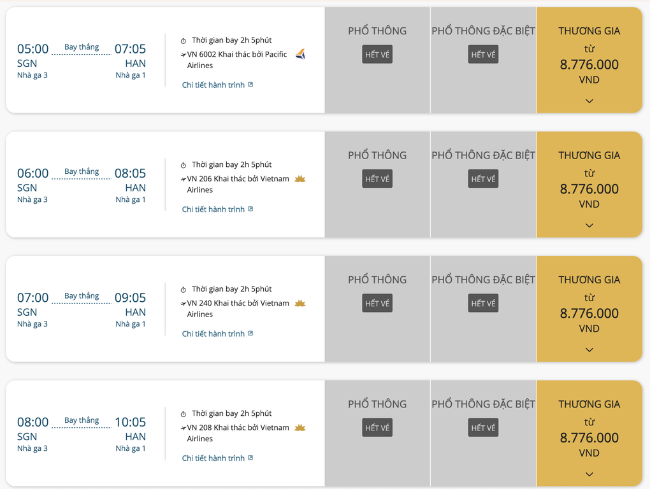Click the lotus logo beside VN 240
650x489 pixels.
click(300, 303)
